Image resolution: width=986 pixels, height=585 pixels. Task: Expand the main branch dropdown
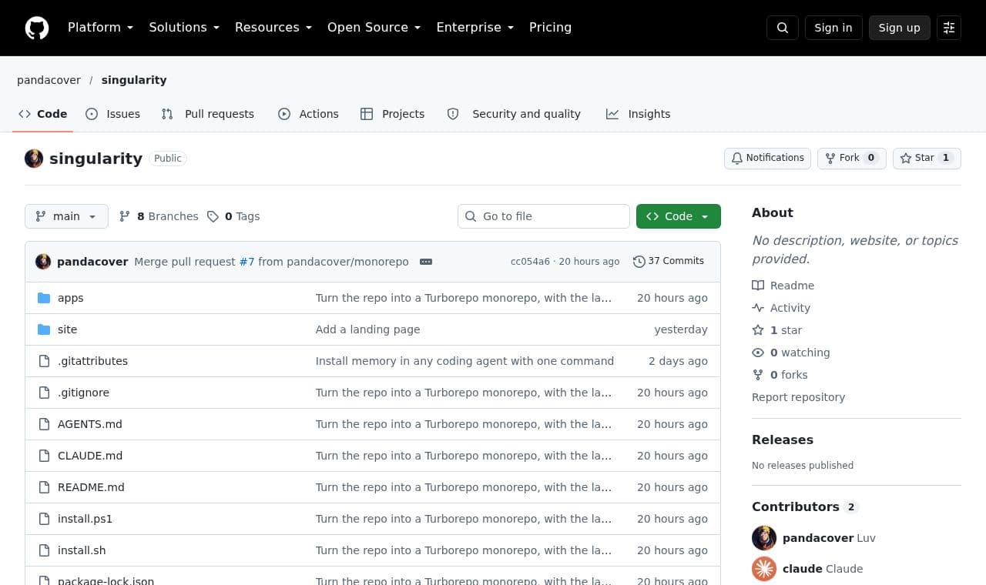click(66, 216)
